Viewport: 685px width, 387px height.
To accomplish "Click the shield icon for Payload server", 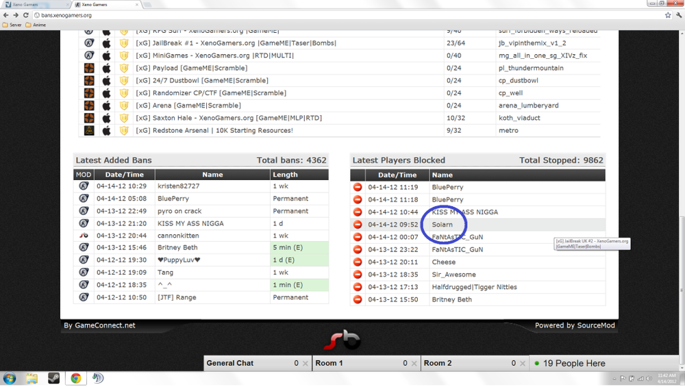I will (124, 68).
